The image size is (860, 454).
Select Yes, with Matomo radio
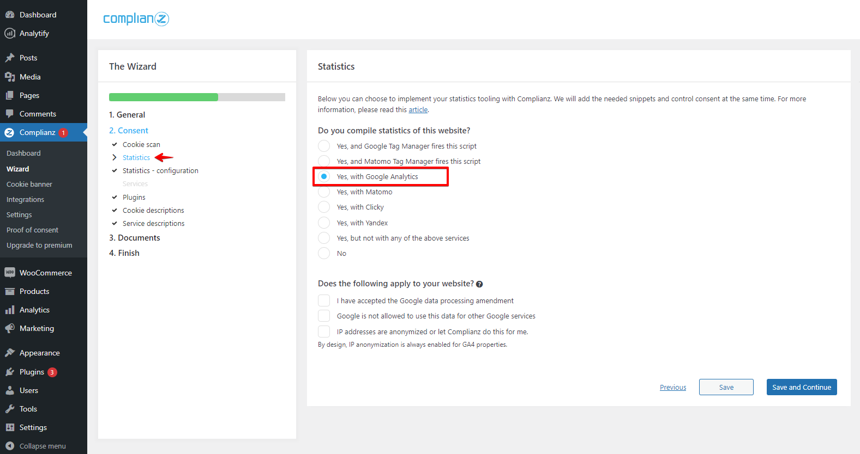tap(324, 192)
